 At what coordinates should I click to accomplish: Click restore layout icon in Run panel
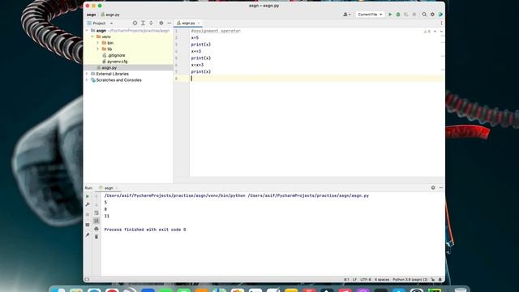[88, 225]
